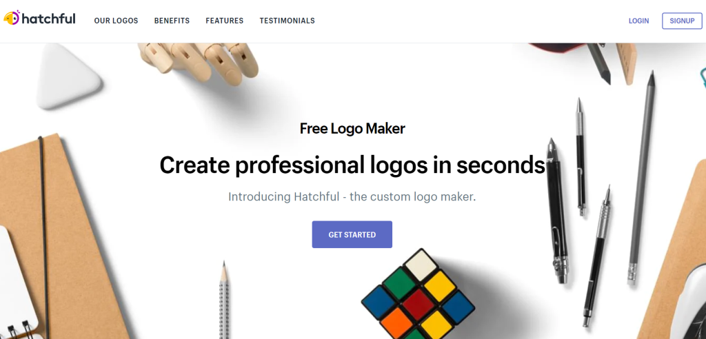The image size is (706, 339).
Task: Open the Our Logos nav item
Action: click(x=116, y=21)
